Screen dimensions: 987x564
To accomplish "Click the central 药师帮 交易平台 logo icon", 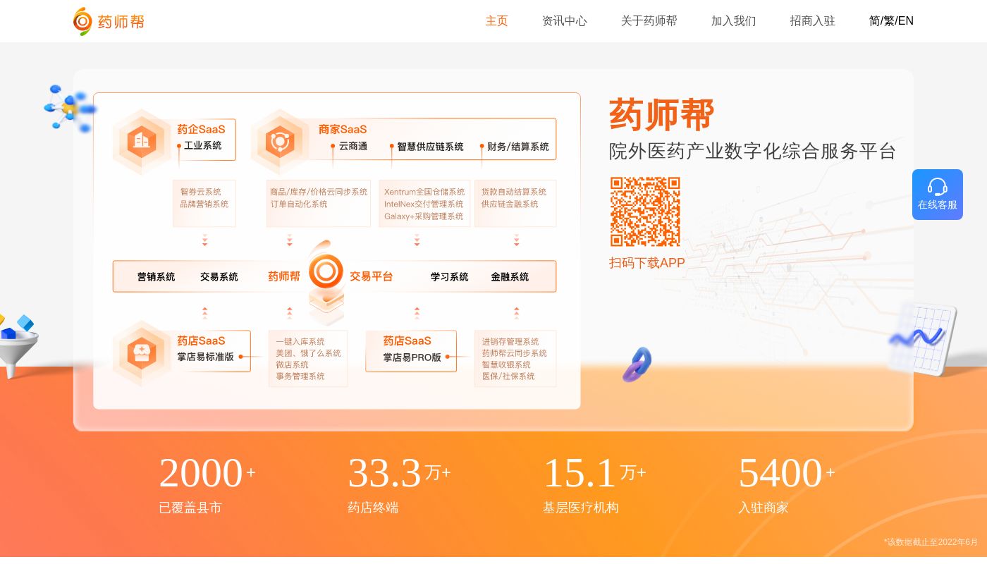I will pyautogui.click(x=326, y=272).
